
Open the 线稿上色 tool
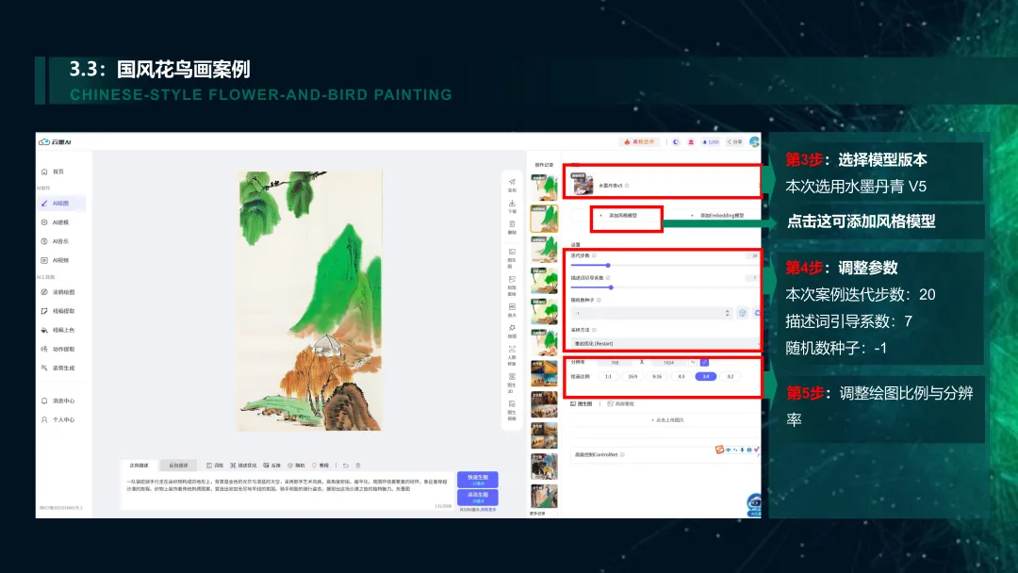[57, 330]
